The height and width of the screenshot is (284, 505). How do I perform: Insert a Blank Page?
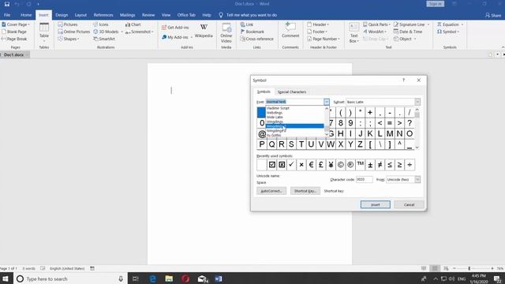click(x=14, y=32)
